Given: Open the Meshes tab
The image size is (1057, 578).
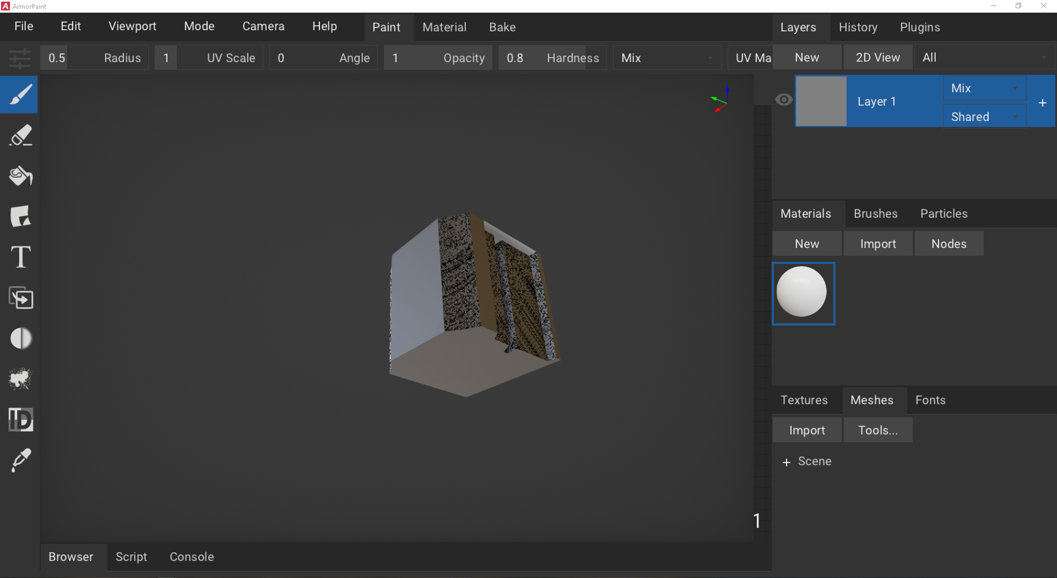Looking at the screenshot, I should pyautogui.click(x=872, y=400).
